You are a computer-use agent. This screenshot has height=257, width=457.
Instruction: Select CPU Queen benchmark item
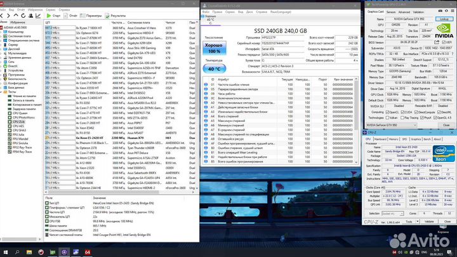click(18, 113)
